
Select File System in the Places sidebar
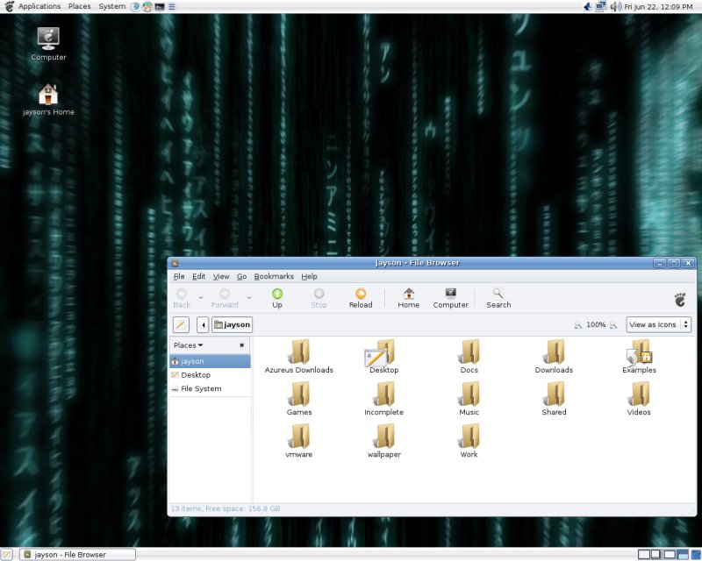pos(210,389)
